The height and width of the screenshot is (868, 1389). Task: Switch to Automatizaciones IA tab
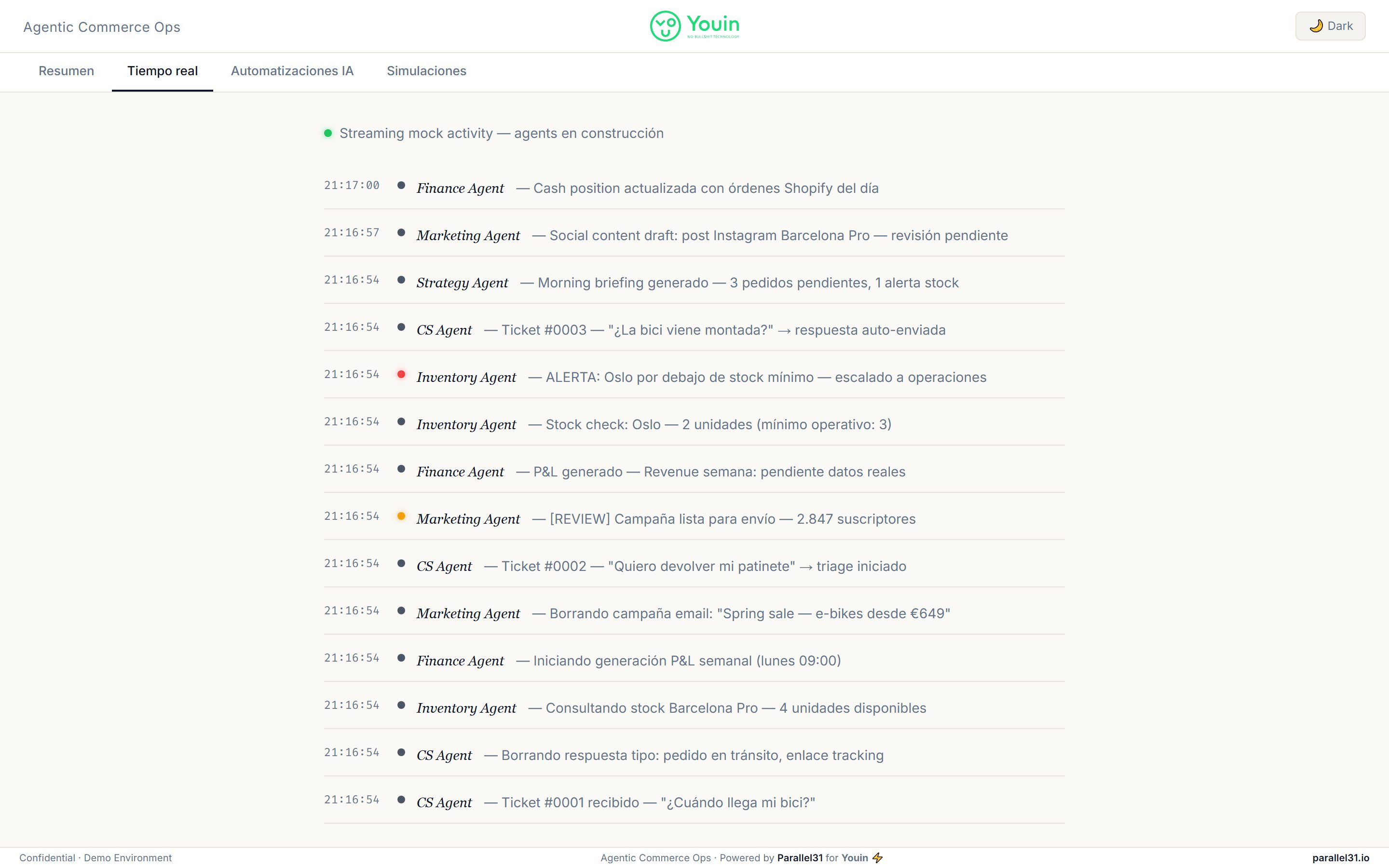coord(292,71)
